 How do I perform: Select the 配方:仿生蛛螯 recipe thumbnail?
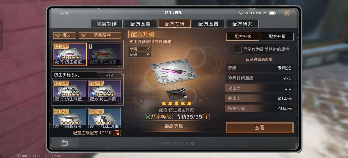[70, 91]
